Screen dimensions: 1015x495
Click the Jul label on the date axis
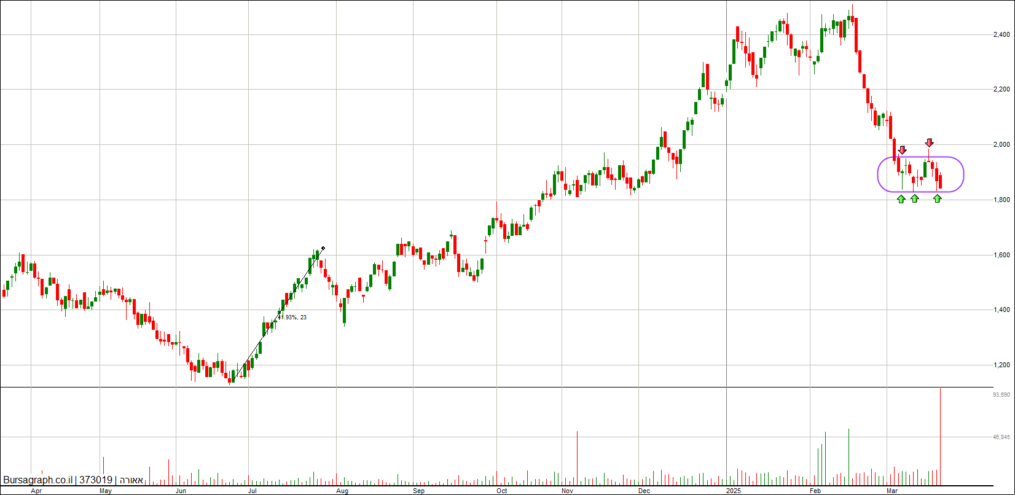point(253,491)
